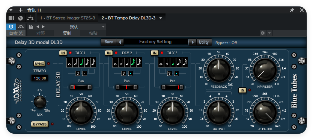Click the Dry/Wet MIX knob
Screen dimensions: 313x140
tap(40, 102)
